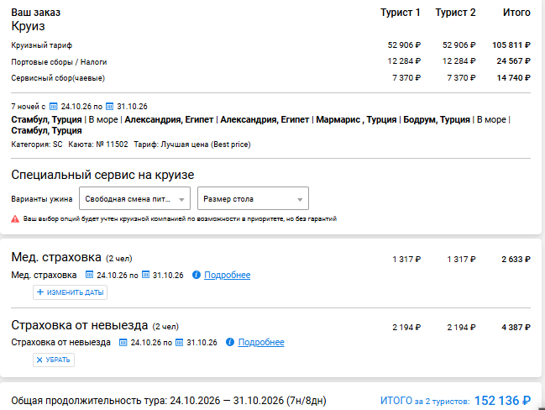Click the red warning triangle icon
The height and width of the screenshot is (410, 545).
[15, 218]
